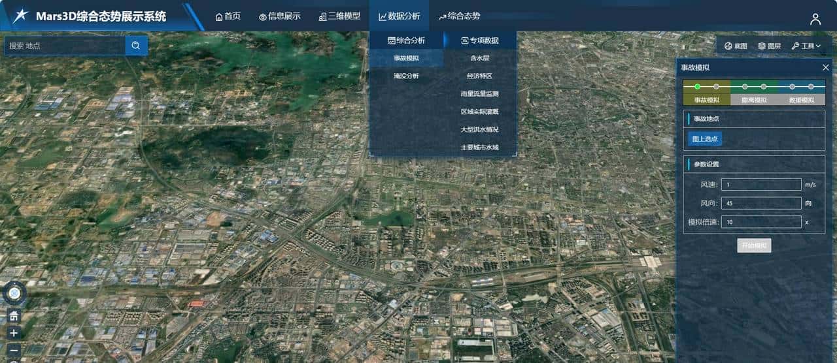Click the 参数设置 section heading
The image size is (837, 363).
[x=706, y=164]
